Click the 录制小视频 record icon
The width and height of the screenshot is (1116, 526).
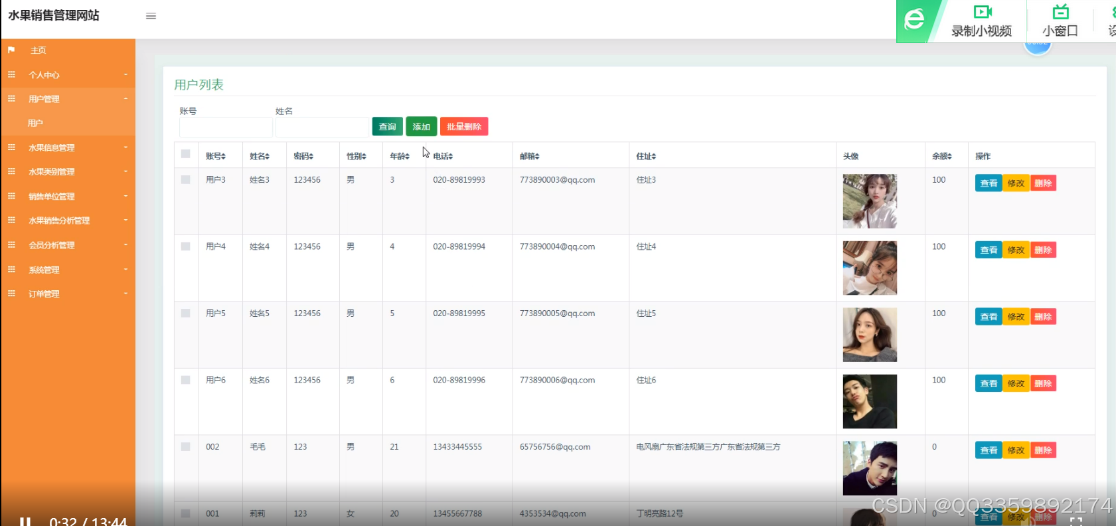click(983, 11)
